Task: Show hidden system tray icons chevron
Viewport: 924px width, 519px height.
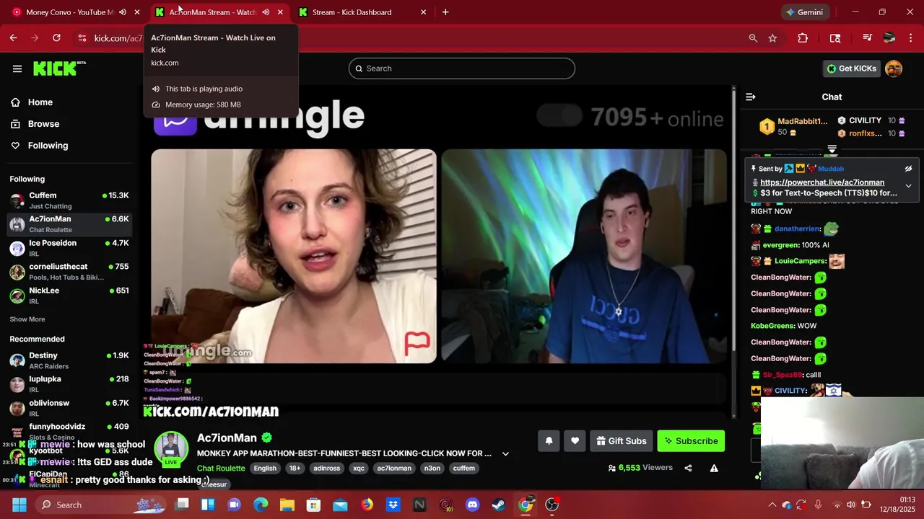Action: click(772, 505)
